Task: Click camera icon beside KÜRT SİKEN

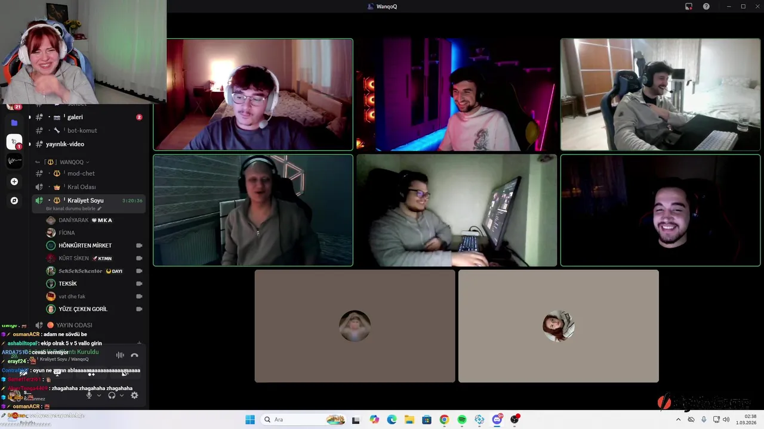Action: (x=139, y=259)
